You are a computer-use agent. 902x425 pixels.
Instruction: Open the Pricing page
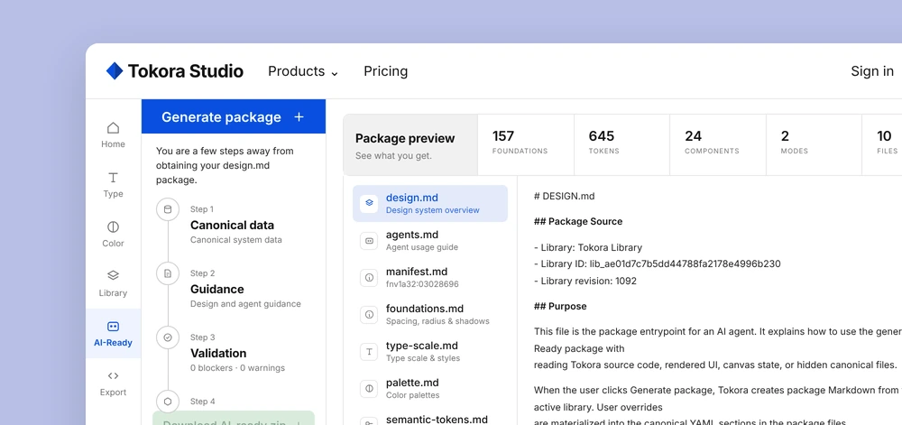point(385,71)
